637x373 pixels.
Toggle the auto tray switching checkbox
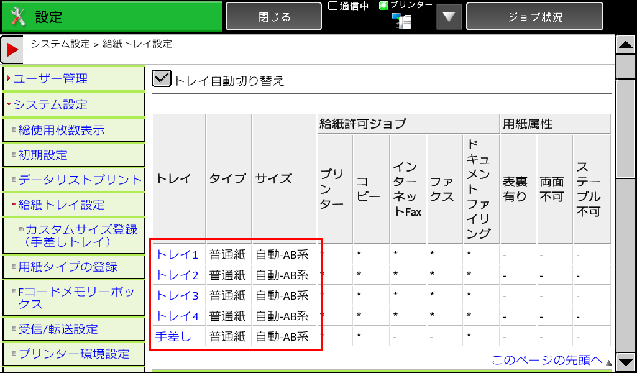162,78
